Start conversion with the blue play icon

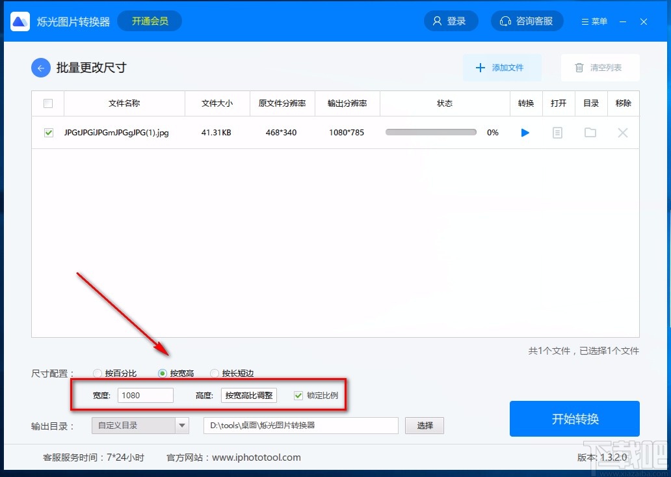click(525, 132)
